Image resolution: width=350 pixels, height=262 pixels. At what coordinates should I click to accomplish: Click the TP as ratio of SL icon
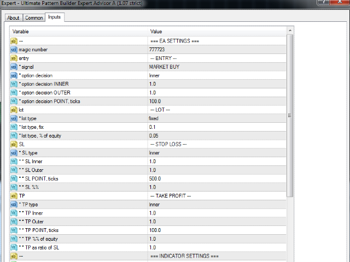point(14,247)
